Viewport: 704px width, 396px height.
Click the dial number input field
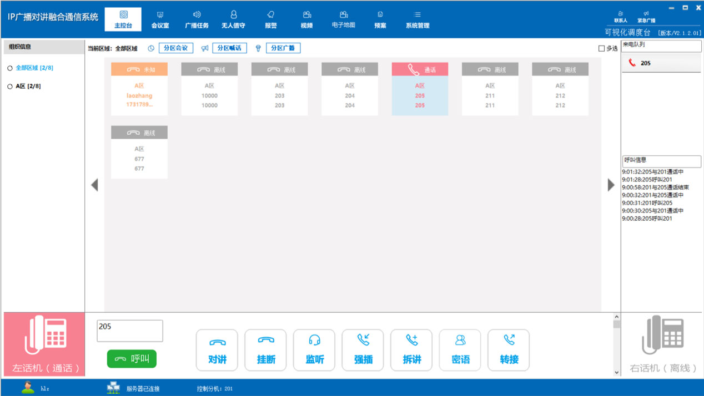(x=130, y=331)
